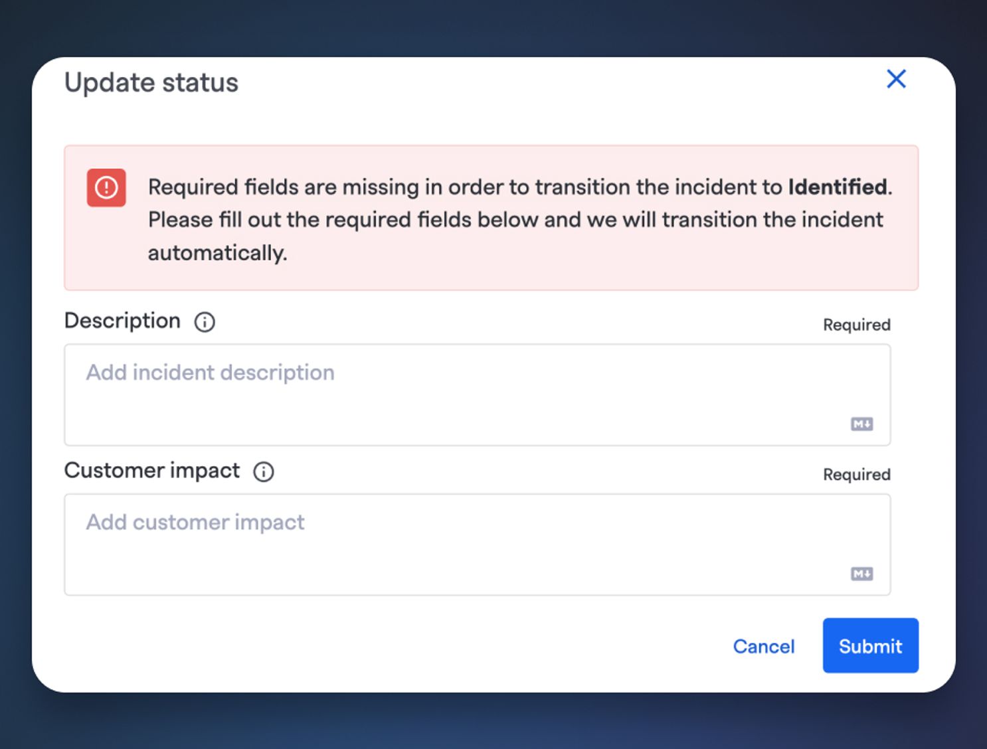Screen dimensions: 987x749
Task: Click the Required tag above Description field
Action: click(857, 325)
